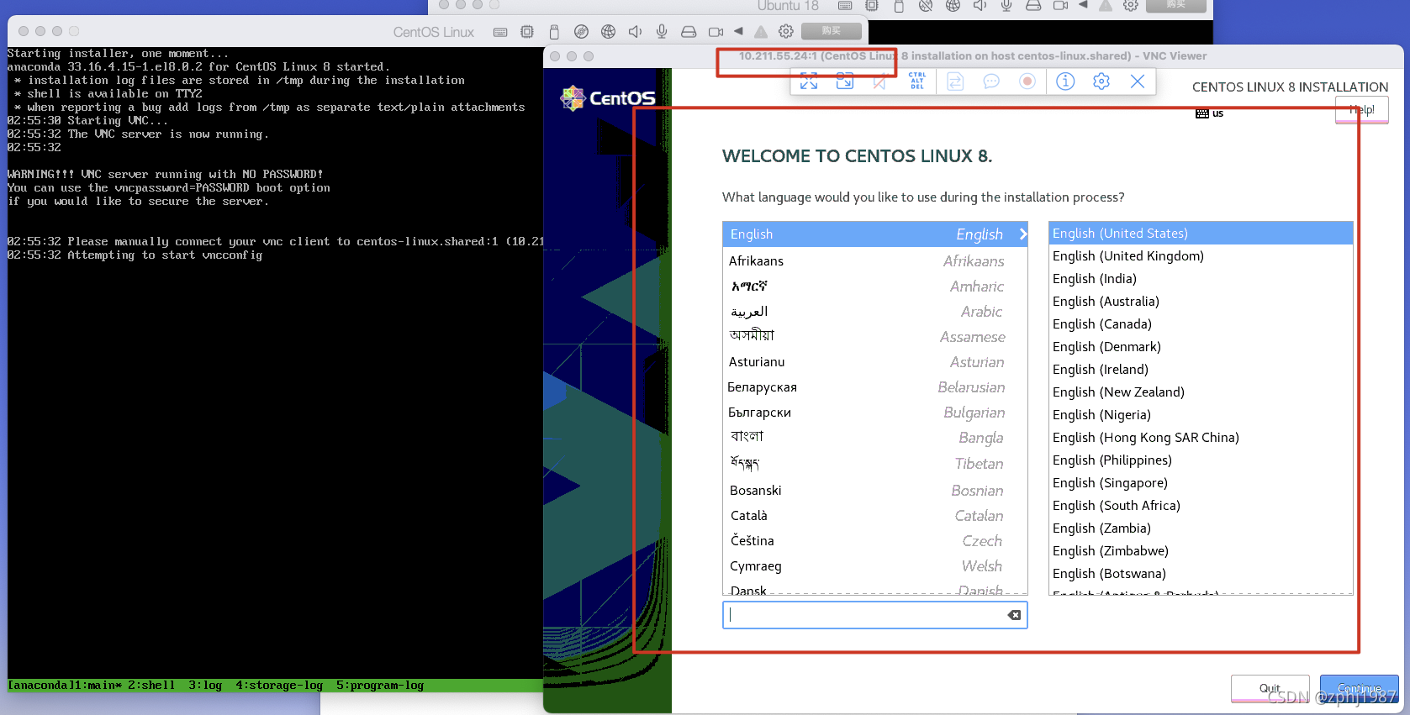Image resolution: width=1410 pixels, height=715 pixels.
Task: Click settings gear in Ubuntu 18 window toolbar
Action: click(x=1131, y=5)
